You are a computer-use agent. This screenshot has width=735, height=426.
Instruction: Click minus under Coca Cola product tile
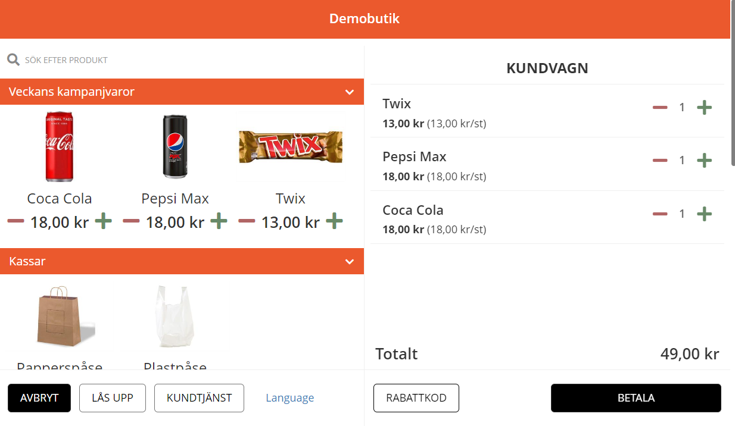[15, 221]
